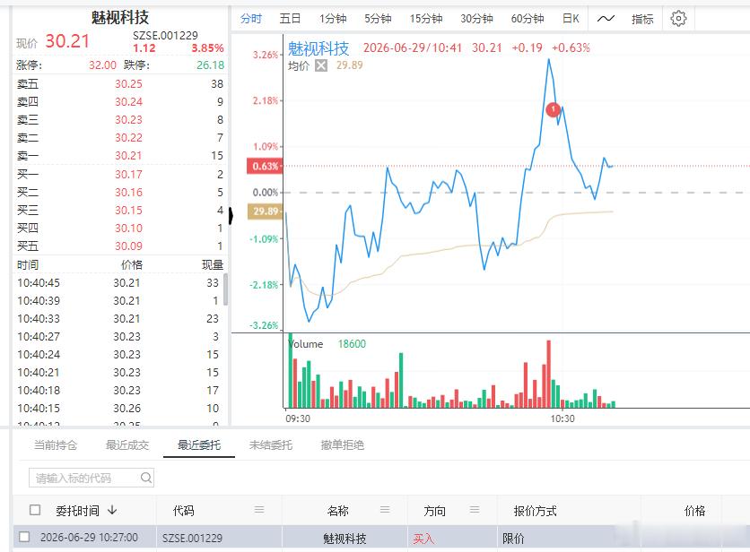Switch chart line style icon
This screenshot has height=552, width=750.
pyautogui.click(x=606, y=19)
